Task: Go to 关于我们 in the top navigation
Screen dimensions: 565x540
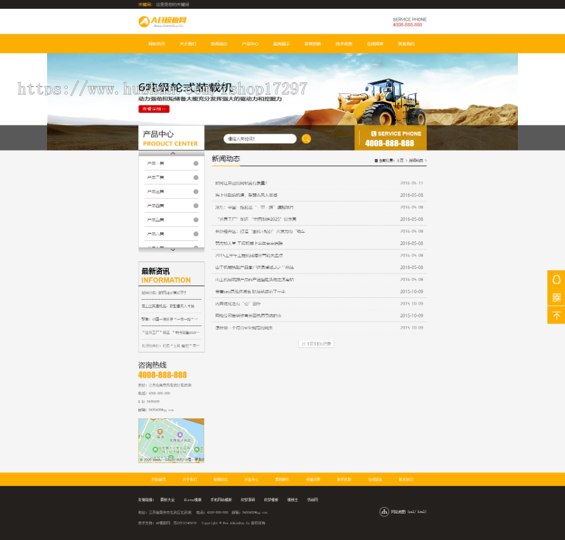Action: coord(188,44)
